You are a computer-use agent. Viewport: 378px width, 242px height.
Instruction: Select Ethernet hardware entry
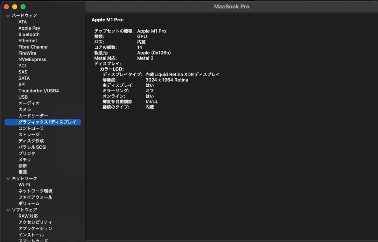coord(28,41)
